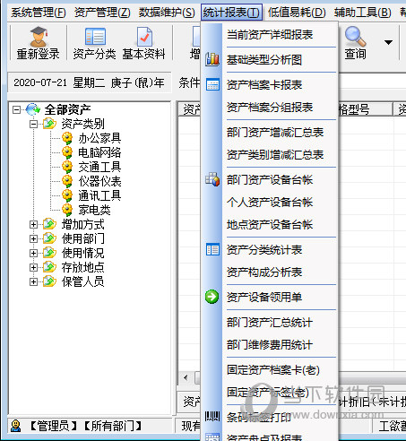Expand the 使用情况 tree node
The height and width of the screenshot is (441, 406).
pos(34,253)
